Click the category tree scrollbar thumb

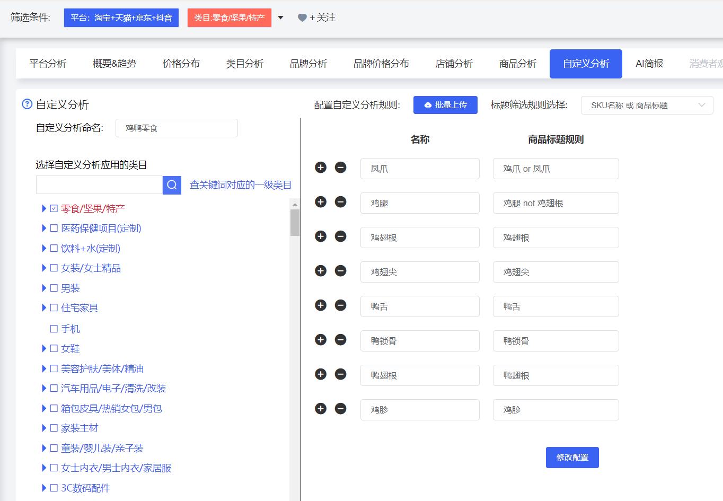pyautogui.click(x=295, y=223)
